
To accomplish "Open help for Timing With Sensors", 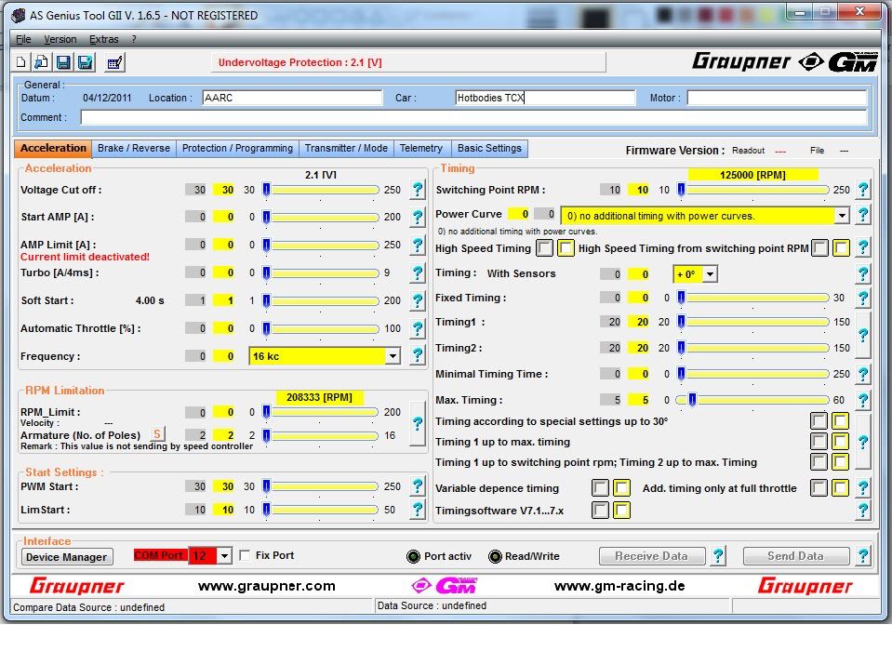I will (x=863, y=273).
